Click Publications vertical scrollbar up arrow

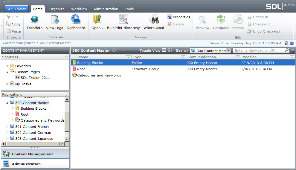tap(67, 99)
